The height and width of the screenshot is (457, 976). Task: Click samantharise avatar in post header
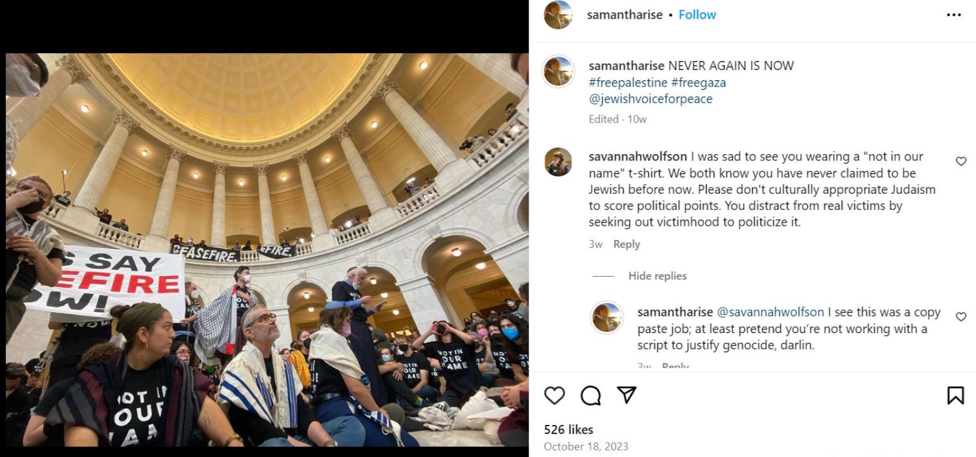coord(558,15)
